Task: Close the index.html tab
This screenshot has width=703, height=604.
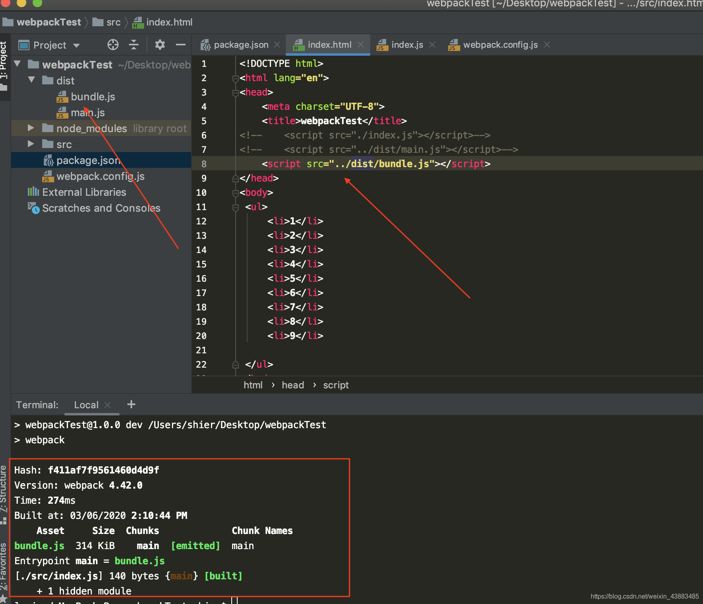Action: click(361, 45)
